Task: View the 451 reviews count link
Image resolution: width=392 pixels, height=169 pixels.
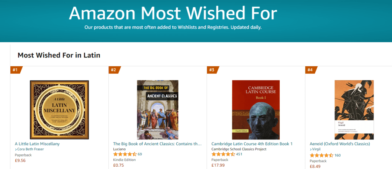Action: point(239,154)
